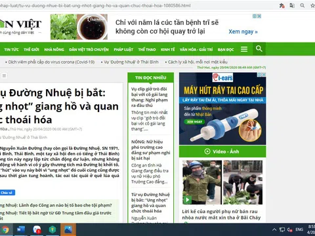Open PHÁP LUẬT menu item
The height and width of the screenshot is (236, 315).
point(123,49)
